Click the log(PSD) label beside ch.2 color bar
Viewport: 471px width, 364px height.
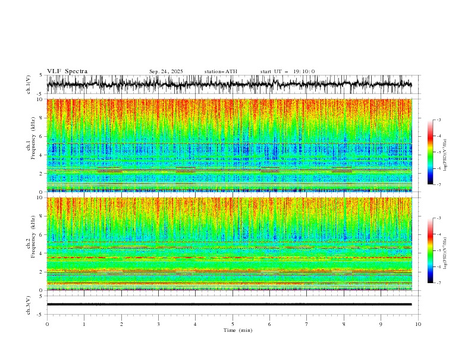click(x=445, y=253)
